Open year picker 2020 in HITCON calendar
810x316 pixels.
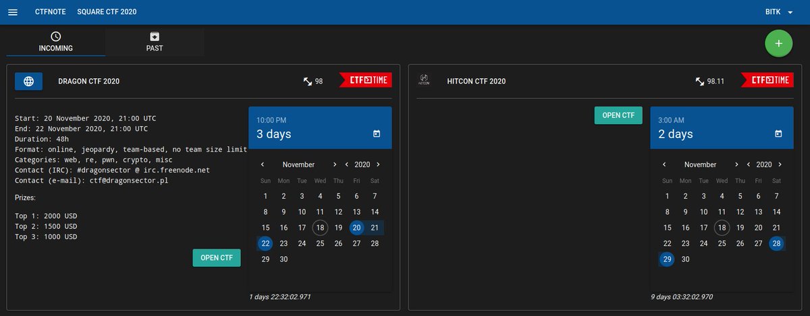(764, 164)
